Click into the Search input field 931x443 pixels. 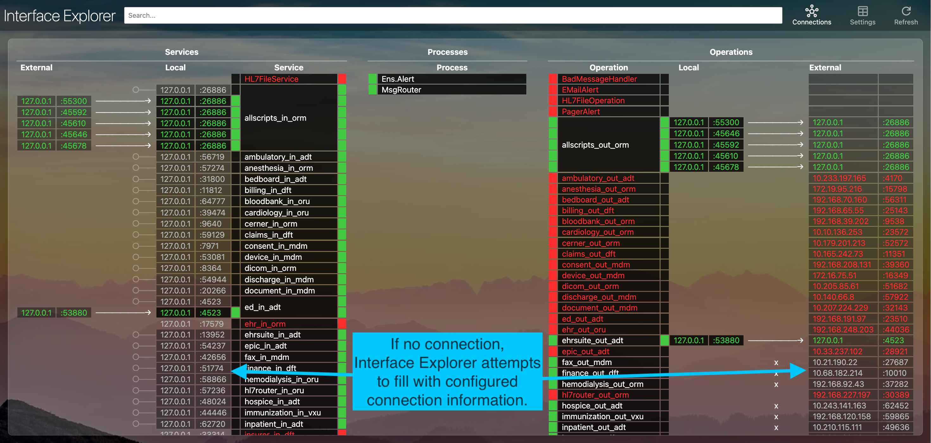453,16
